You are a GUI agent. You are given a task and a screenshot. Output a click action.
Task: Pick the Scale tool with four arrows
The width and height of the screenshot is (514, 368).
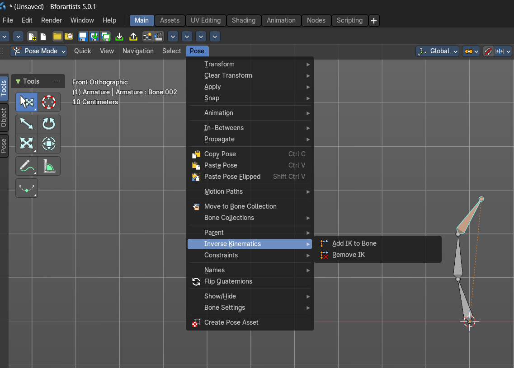(27, 144)
